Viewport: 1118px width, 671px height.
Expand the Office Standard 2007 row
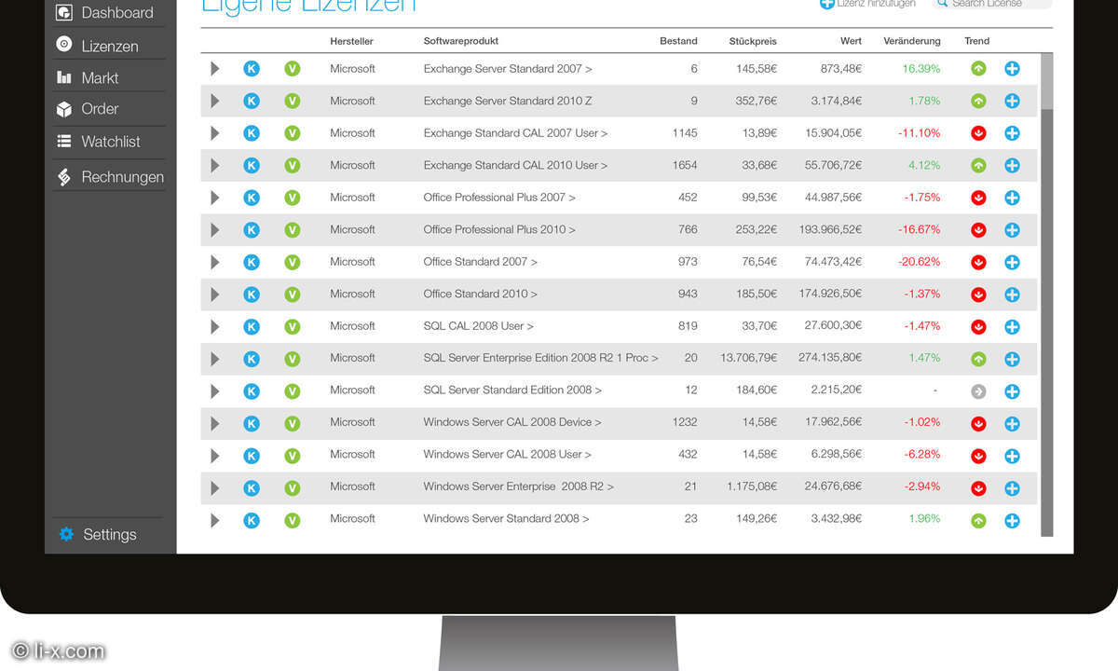[215, 263]
